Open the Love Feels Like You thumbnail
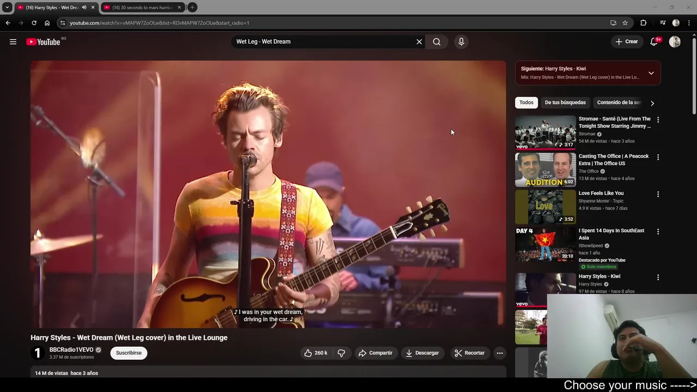697x392 pixels. pyautogui.click(x=545, y=207)
